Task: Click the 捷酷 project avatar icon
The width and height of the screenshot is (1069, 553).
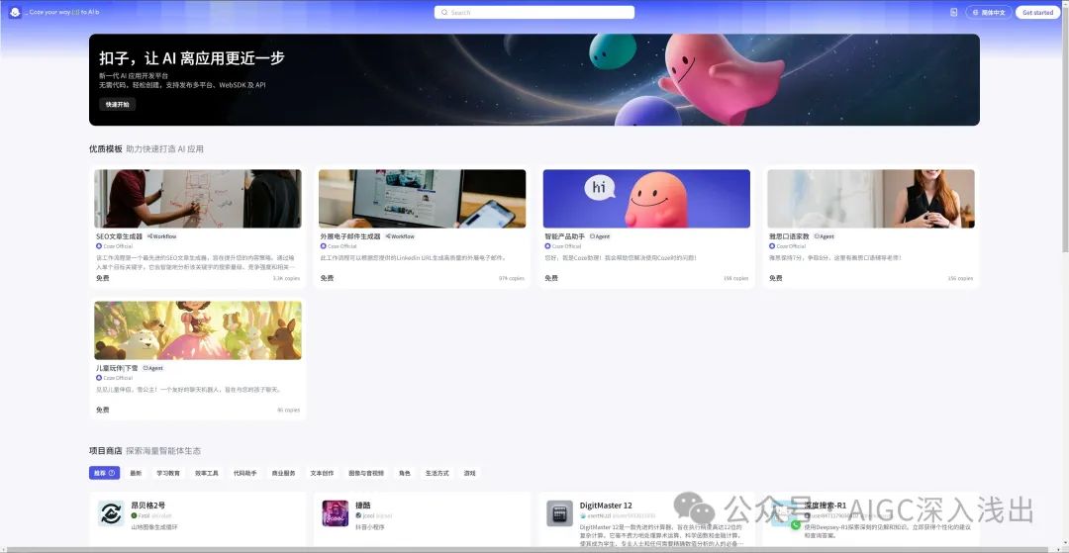Action: click(x=336, y=513)
